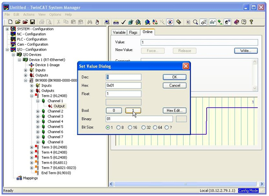The height and width of the screenshot is (196, 269).
Task: Click the PLC - Configuration tree icon
Action: click(x=13, y=39)
